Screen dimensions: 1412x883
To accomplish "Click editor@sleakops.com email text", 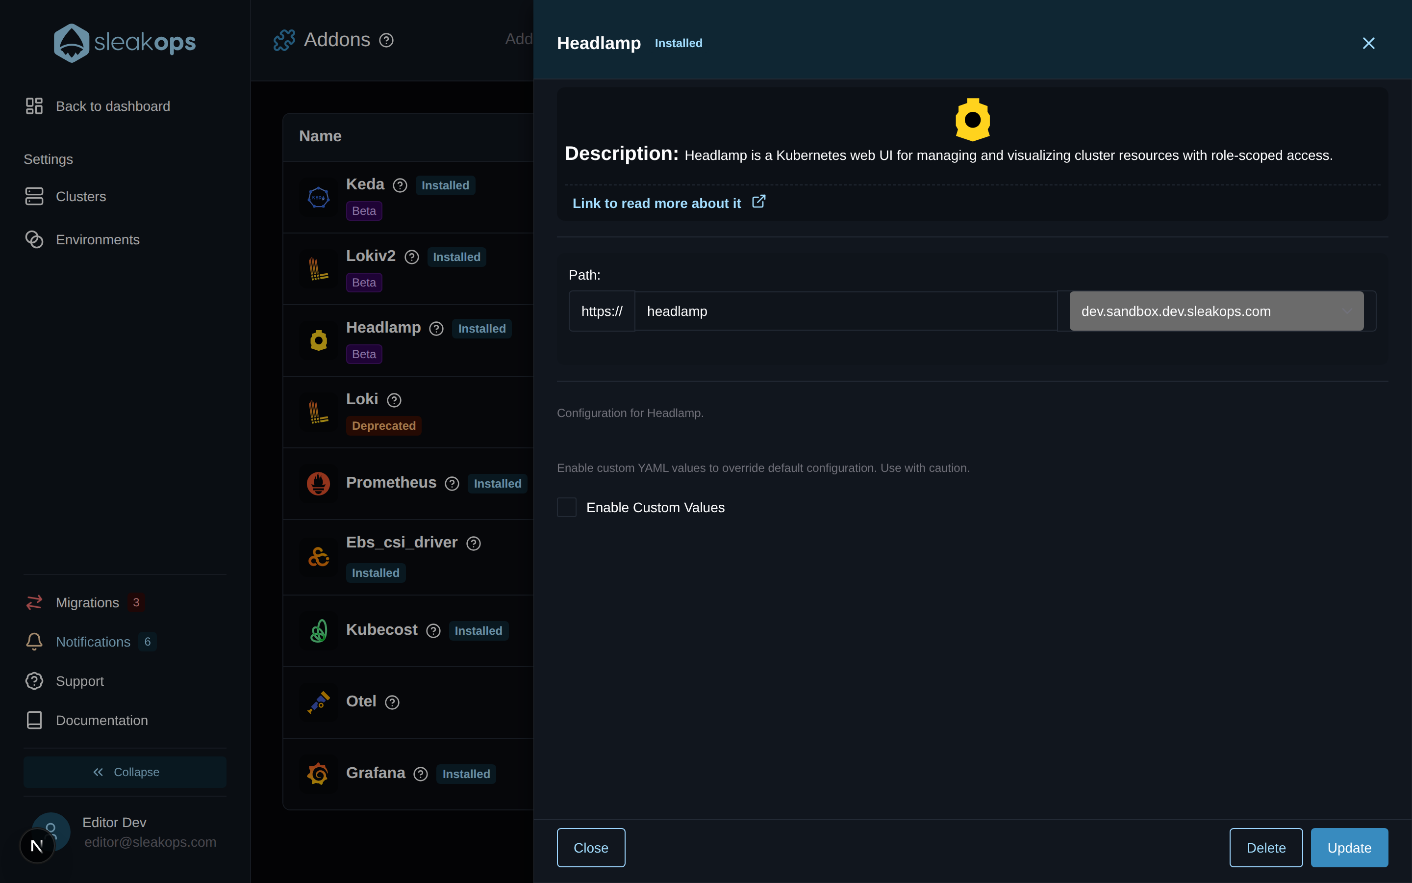I will [x=150, y=842].
